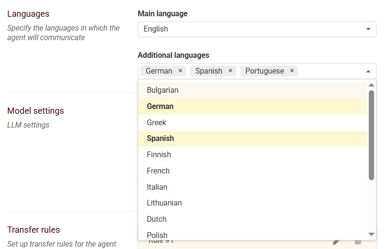Image resolution: width=387 pixels, height=249 pixels.
Task: Open the Main language dropdown
Action: [257, 29]
